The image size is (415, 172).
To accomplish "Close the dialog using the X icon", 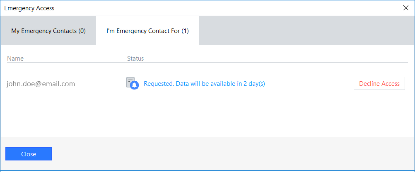I will point(405,8).
